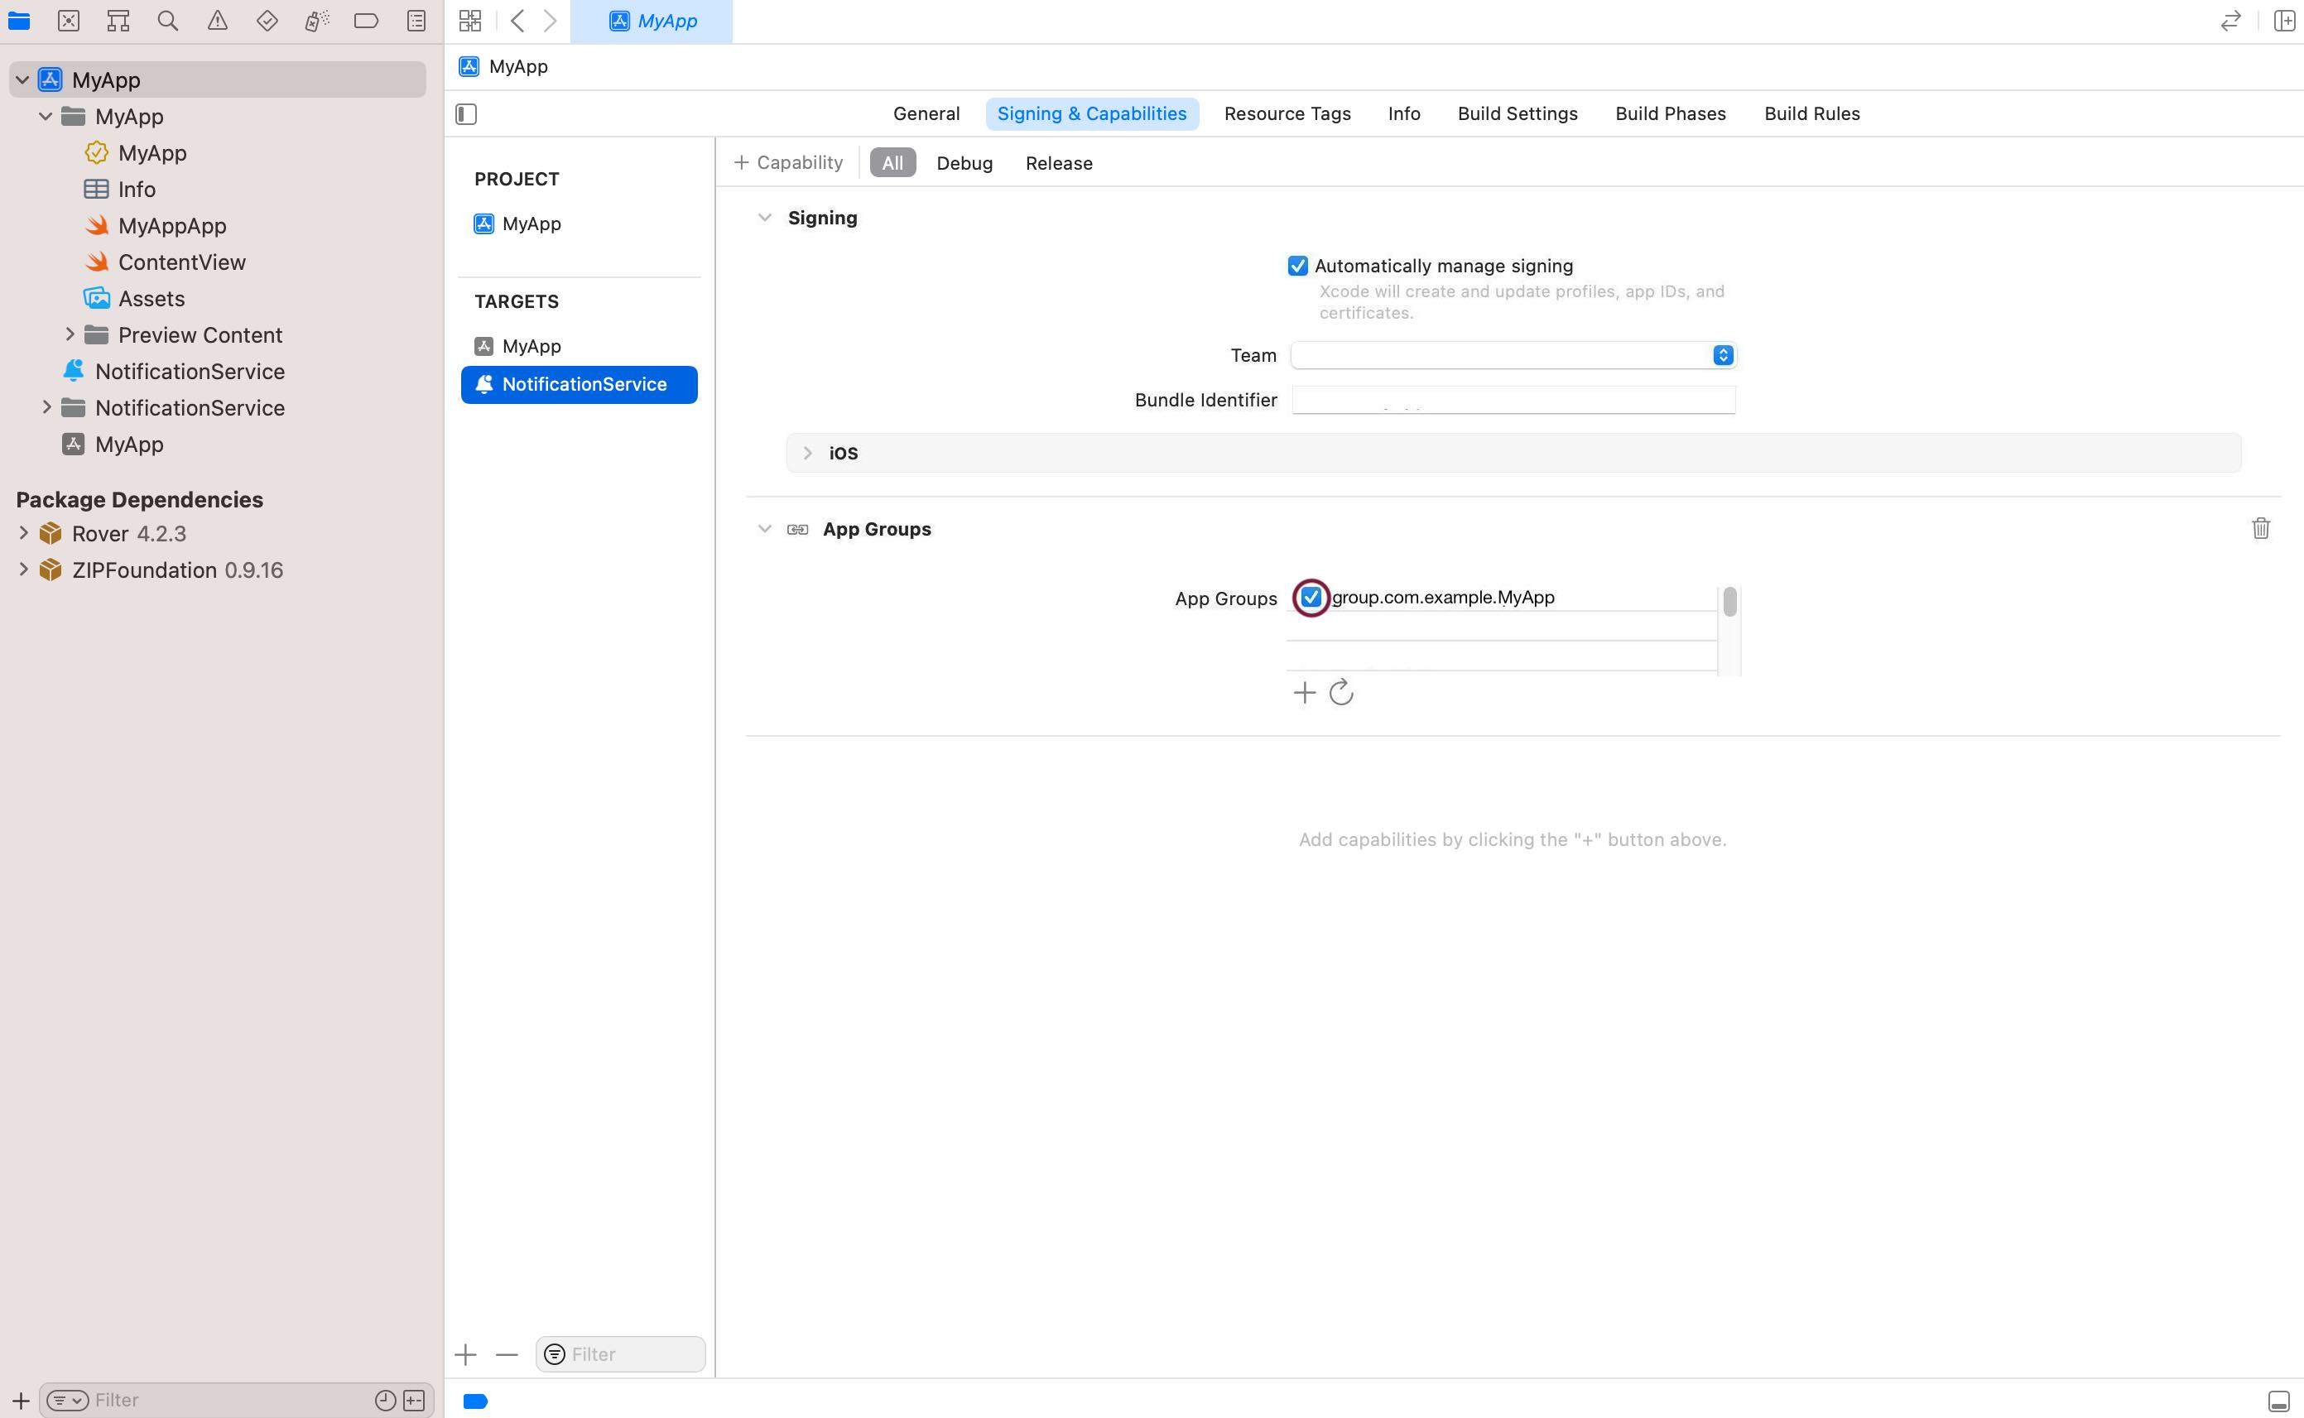This screenshot has width=2304, height=1418.
Task: Click the blue breakpoint tag in bottom bar
Action: tap(475, 1401)
